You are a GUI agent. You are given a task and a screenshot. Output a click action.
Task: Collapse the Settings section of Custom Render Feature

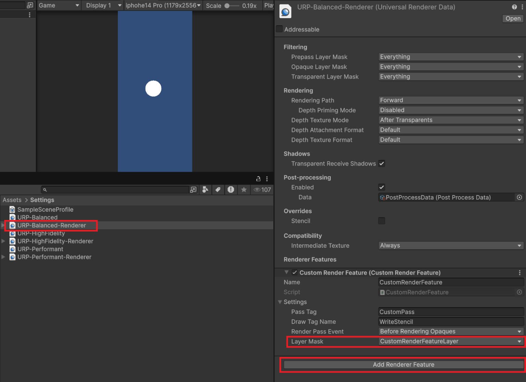pos(280,302)
